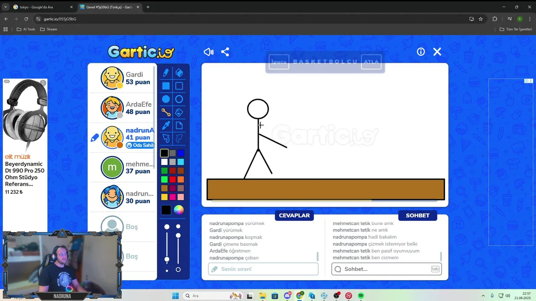The height and width of the screenshot is (301, 536).
Task: Click the current color black preview box
Action: (166, 210)
